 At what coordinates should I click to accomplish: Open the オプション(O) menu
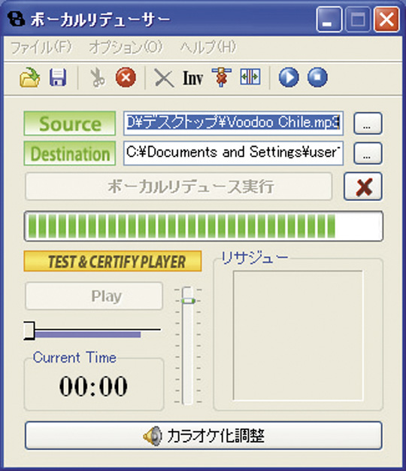point(126,47)
